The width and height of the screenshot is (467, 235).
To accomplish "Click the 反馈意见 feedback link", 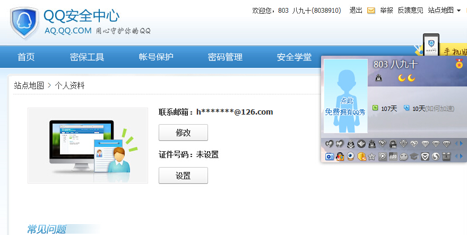I will (x=410, y=11).
